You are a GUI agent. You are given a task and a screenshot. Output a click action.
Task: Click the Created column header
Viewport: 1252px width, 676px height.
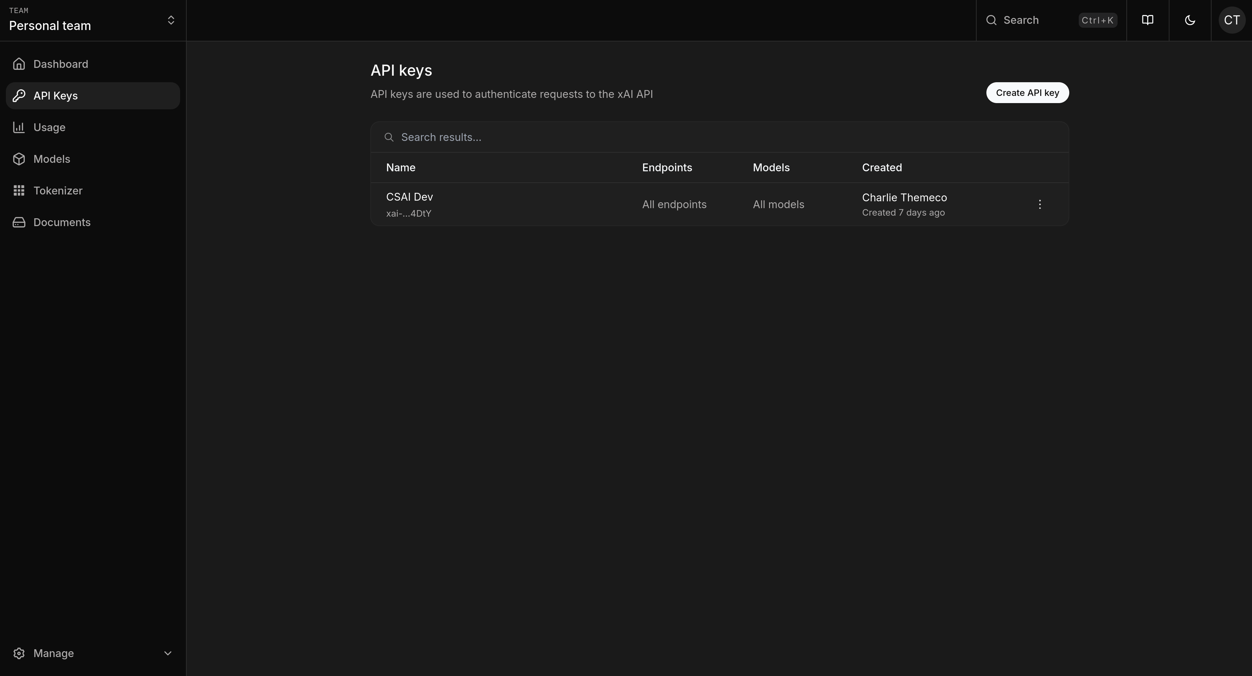click(882, 168)
